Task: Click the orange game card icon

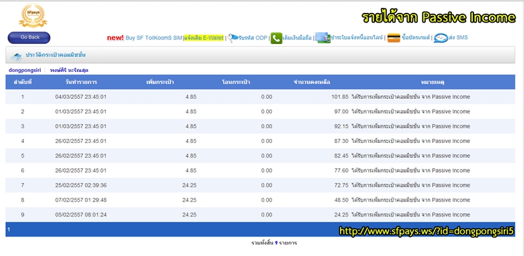Action: [x=394, y=38]
